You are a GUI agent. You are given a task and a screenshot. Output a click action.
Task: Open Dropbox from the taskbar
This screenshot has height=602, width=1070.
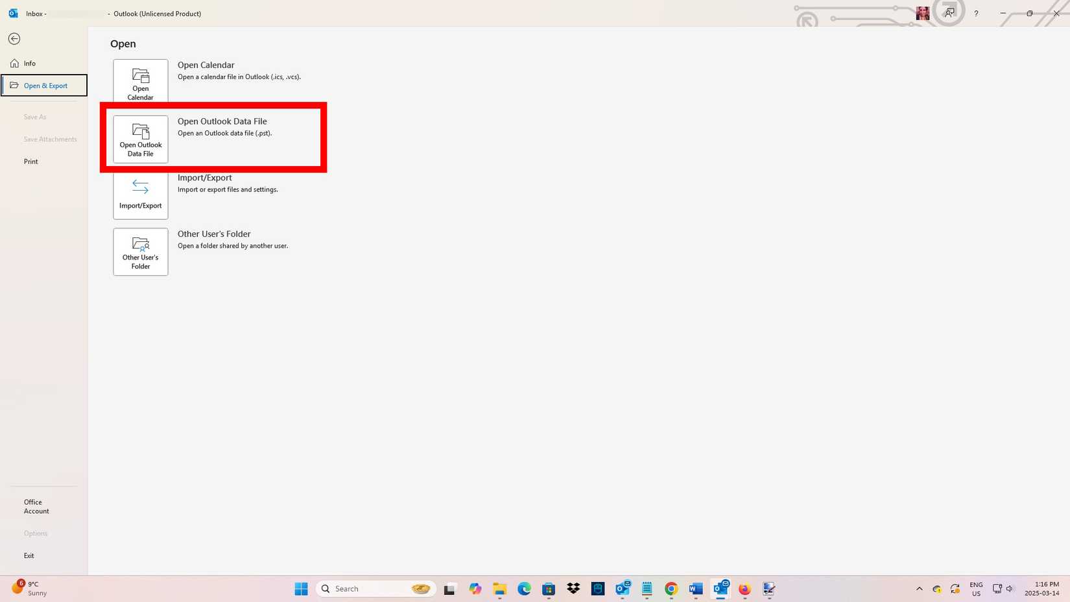click(x=573, y=588)
